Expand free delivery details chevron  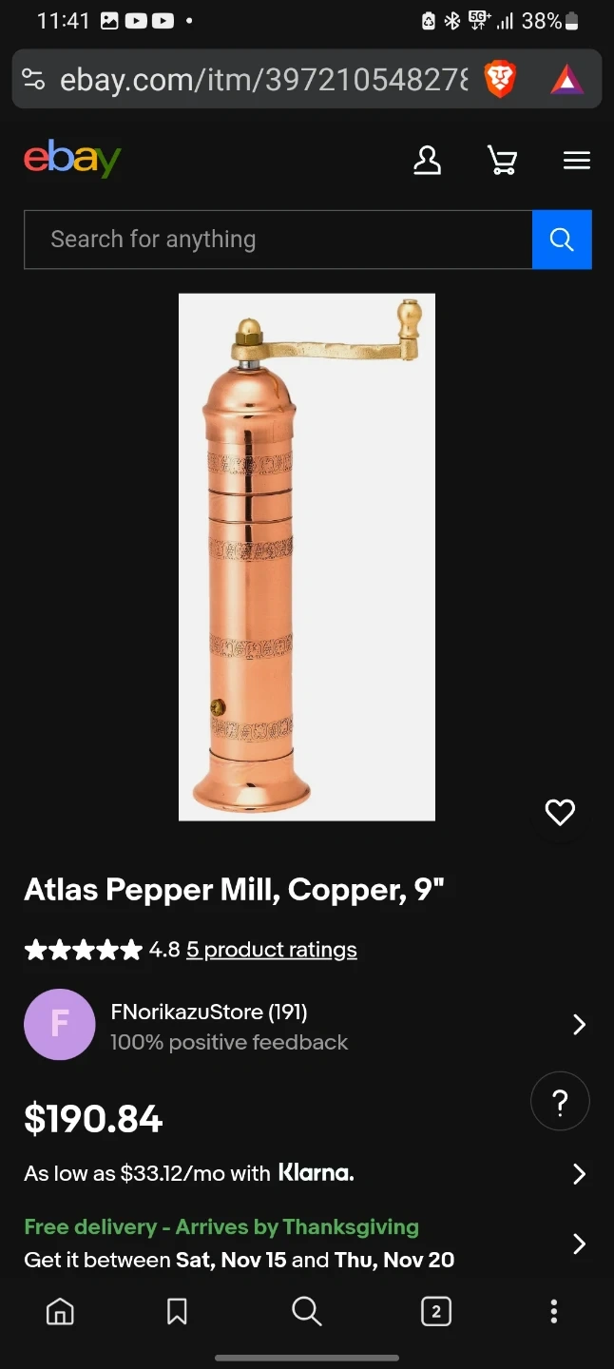coord(579,1244)
